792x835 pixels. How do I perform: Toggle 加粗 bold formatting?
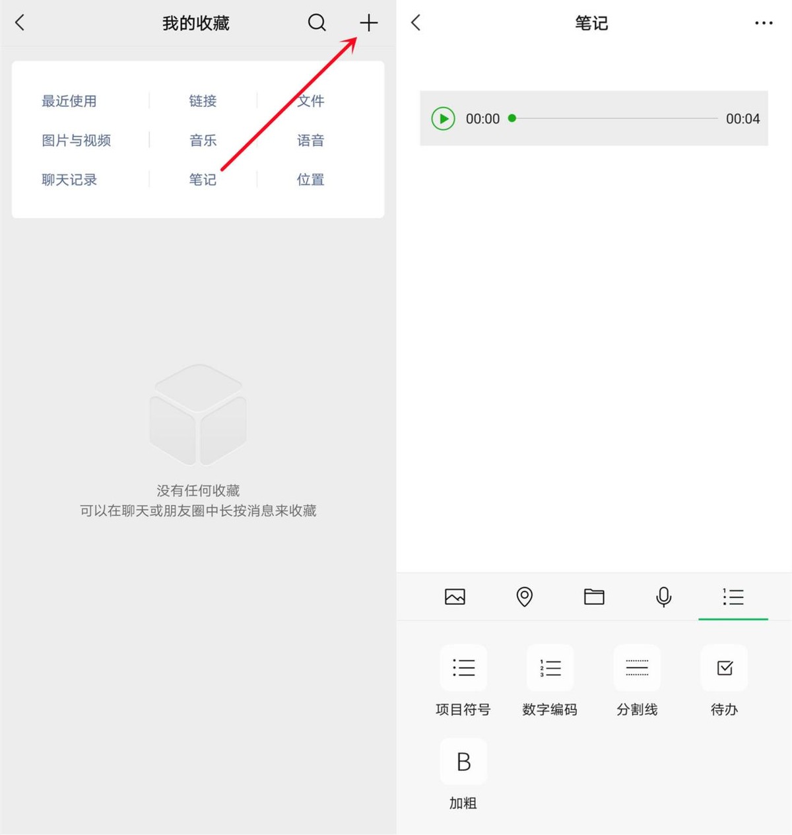tap(463, 762)
